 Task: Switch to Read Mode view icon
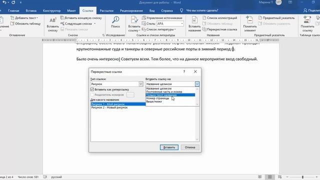pos(259,177)
